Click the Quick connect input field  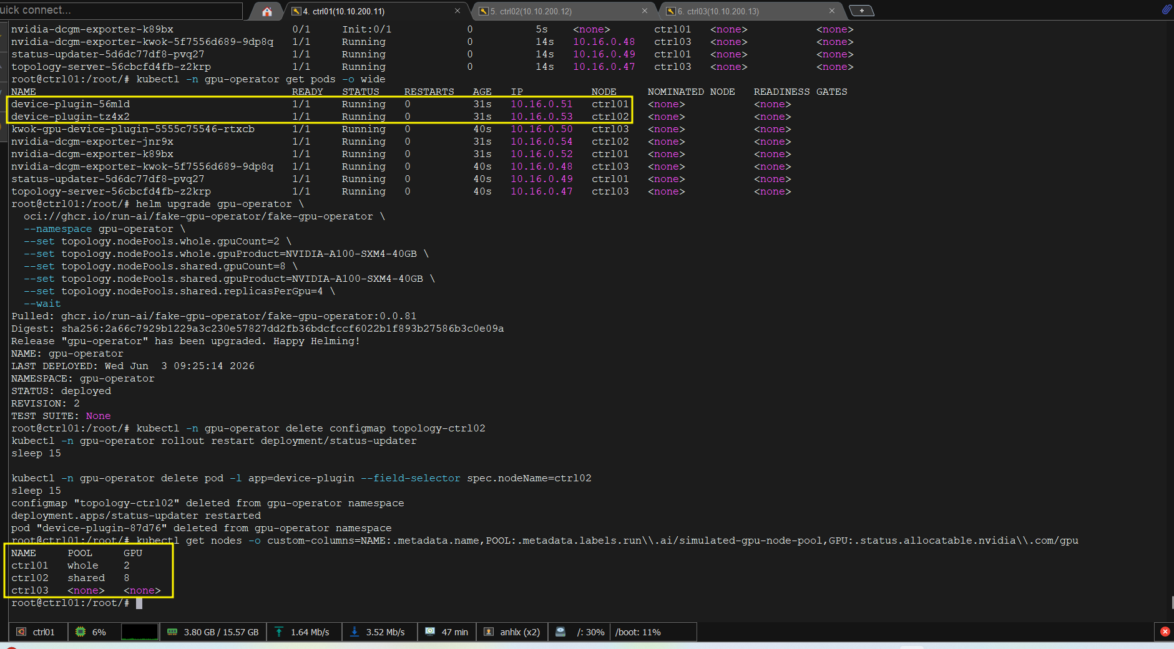121,10
